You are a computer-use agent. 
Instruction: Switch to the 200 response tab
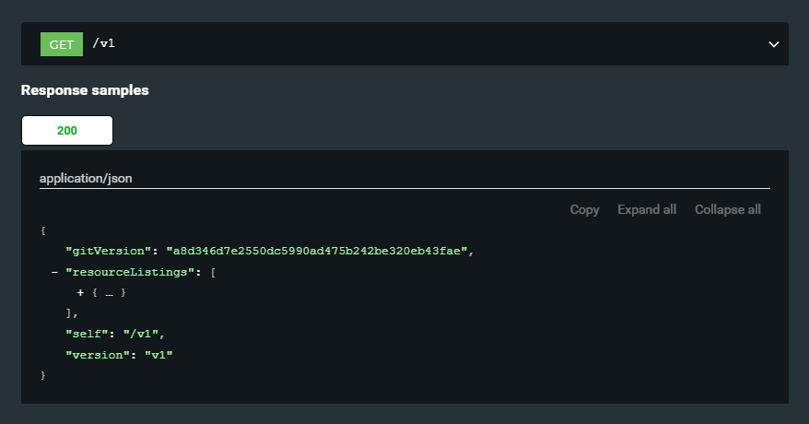point(67,131)
